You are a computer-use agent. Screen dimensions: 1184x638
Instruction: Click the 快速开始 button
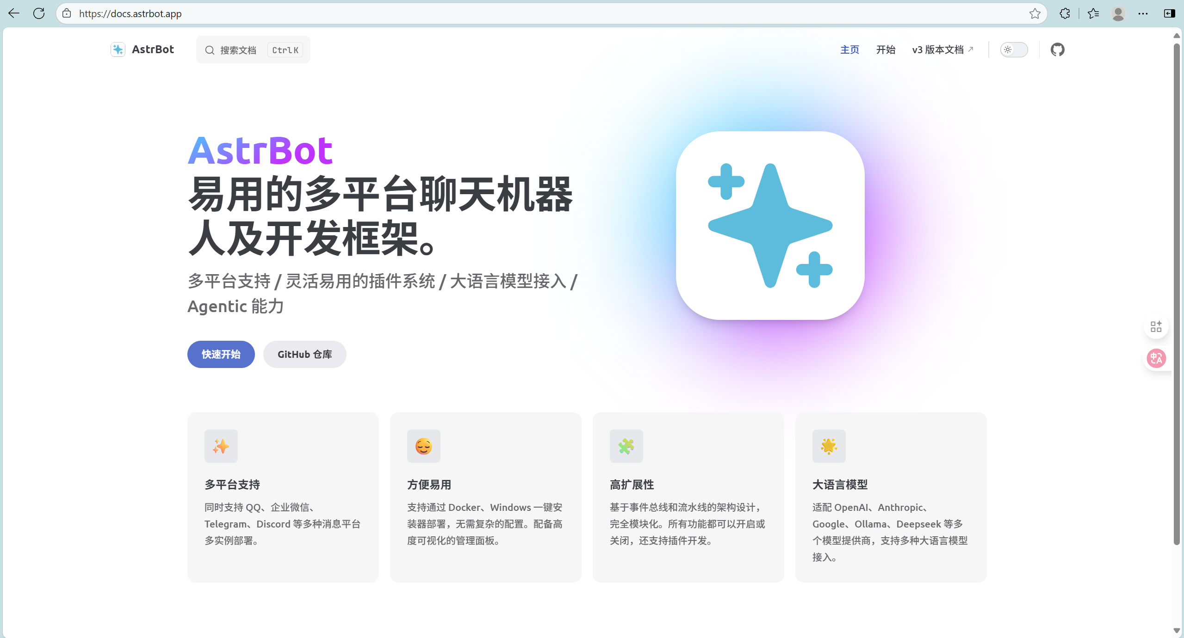pos(221,355)
